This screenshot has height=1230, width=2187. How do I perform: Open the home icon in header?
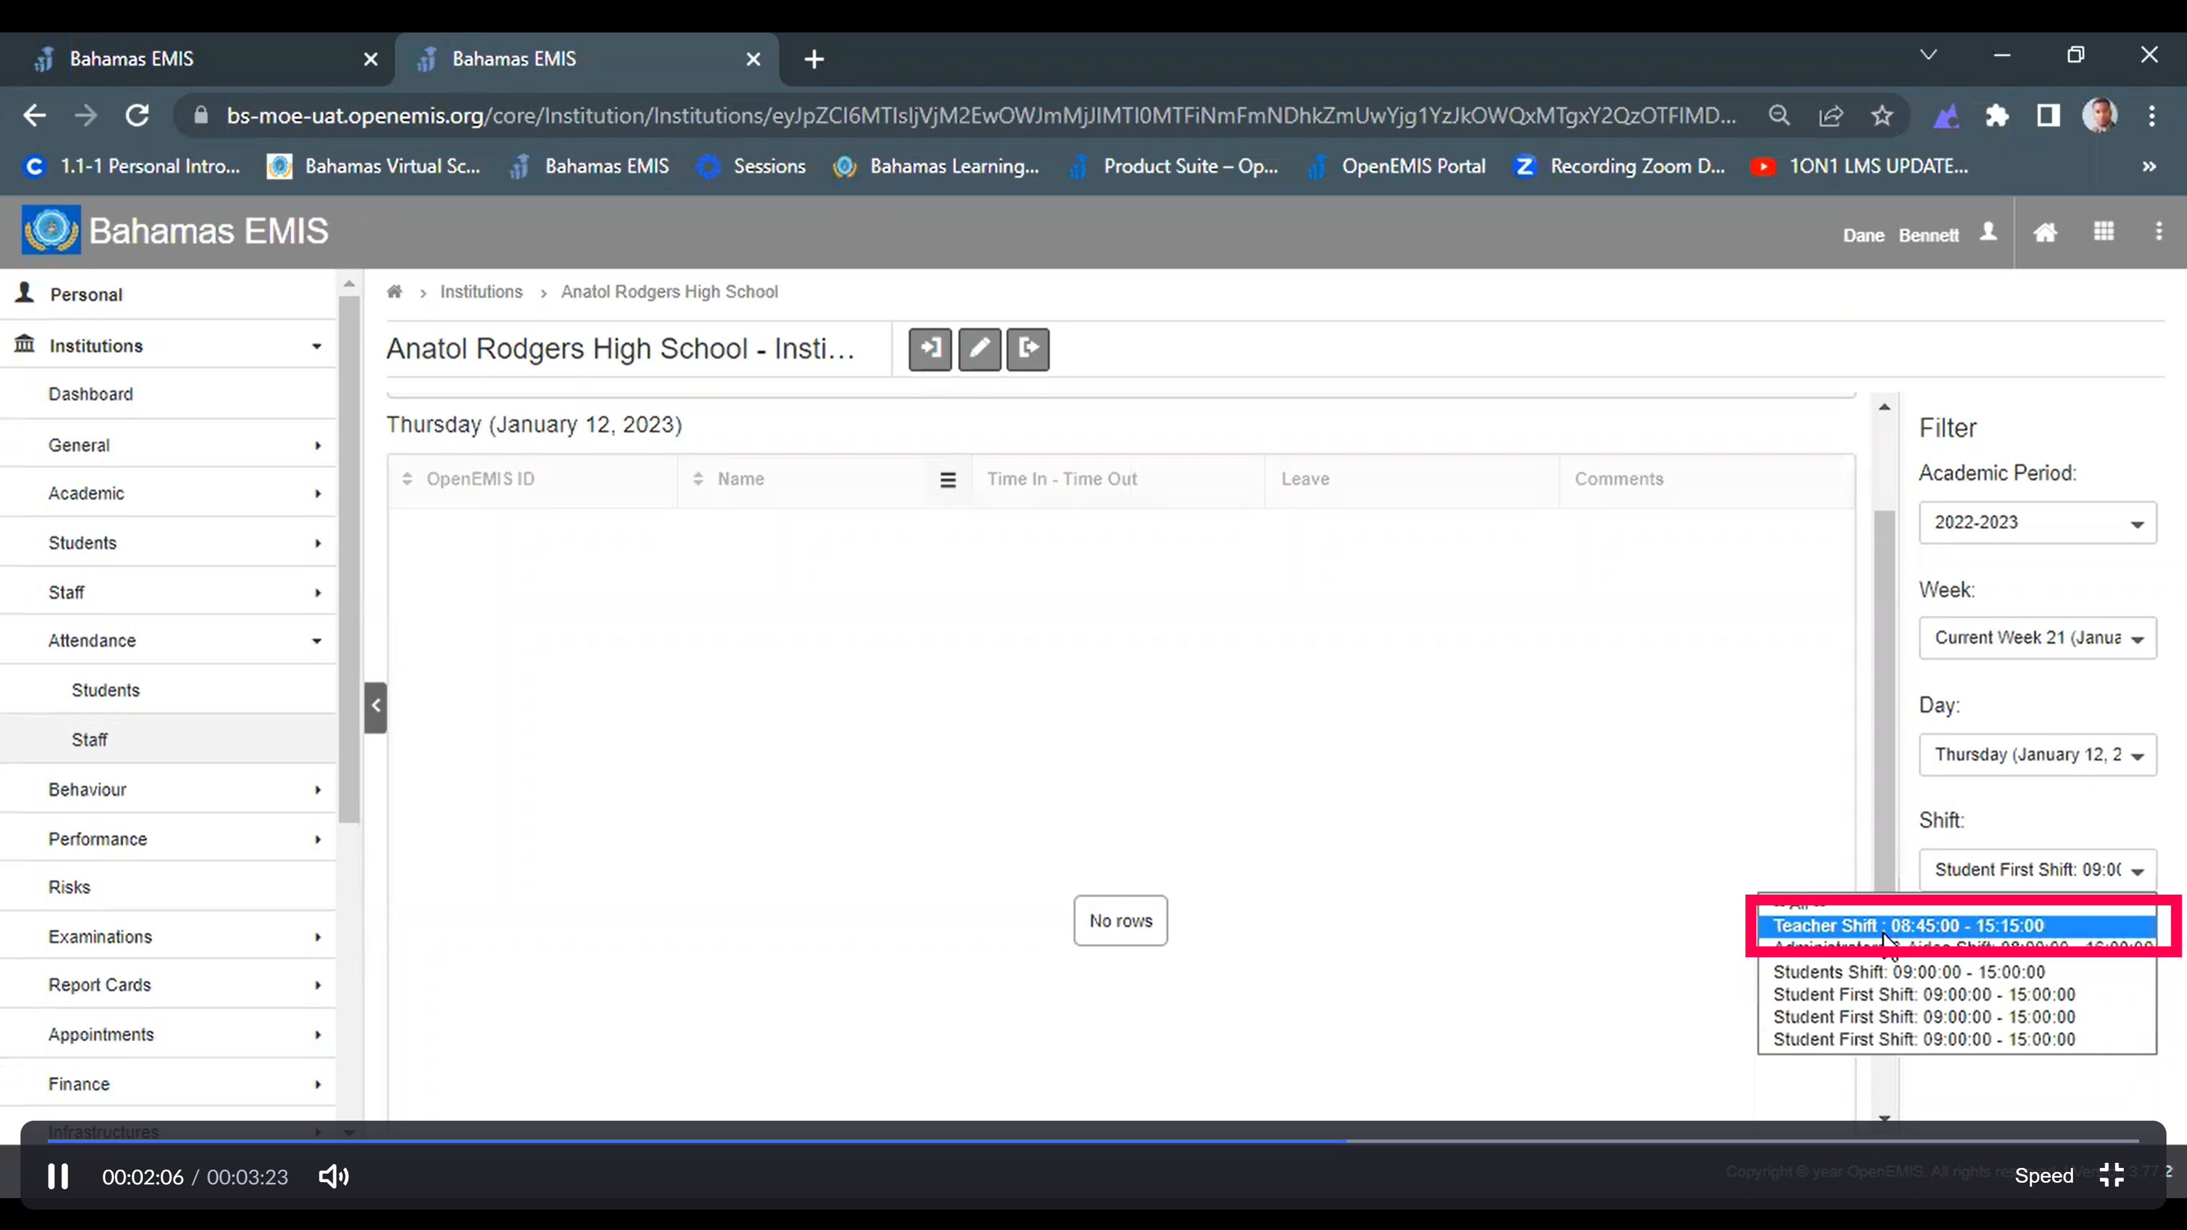[x=2045, y=232]
